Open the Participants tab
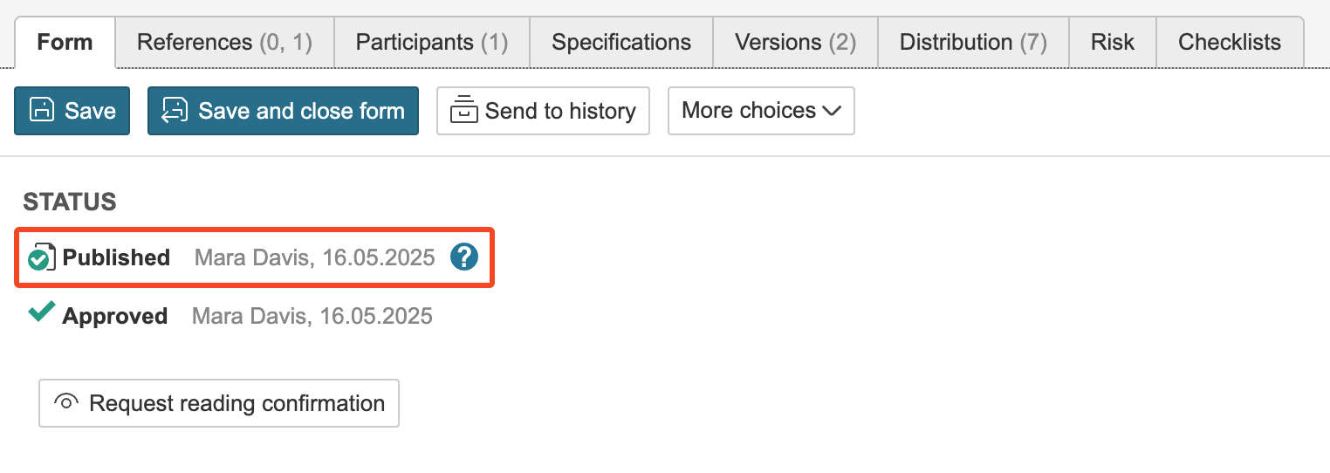The width and height of the screenshot is (1330, 473). 432,42
